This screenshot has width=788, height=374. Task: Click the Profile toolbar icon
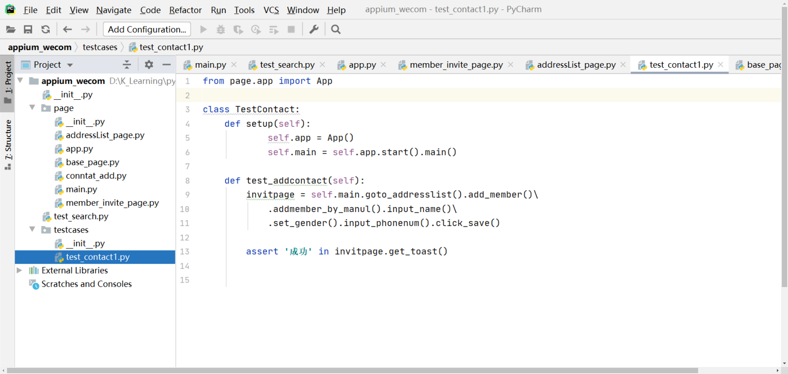click(256, 30)
